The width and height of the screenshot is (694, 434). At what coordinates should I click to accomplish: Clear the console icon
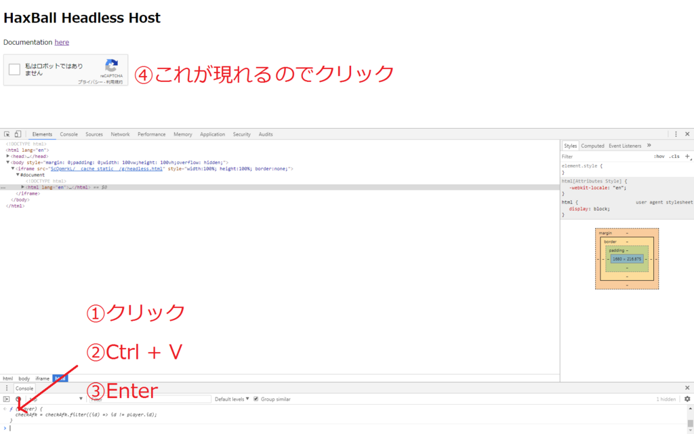point(18,399)
